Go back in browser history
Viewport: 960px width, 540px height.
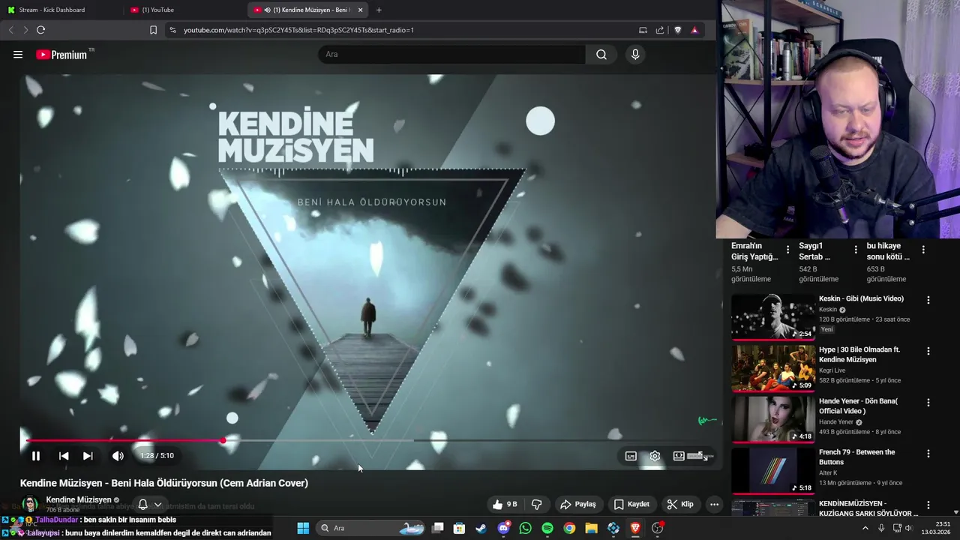click(x=10, y=30)
